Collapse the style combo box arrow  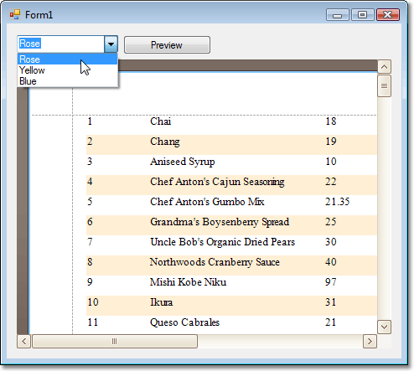coord(111,44)
